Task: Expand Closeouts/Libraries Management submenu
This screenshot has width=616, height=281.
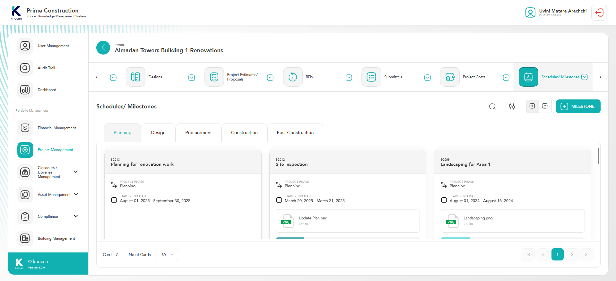Action: coord(76,172)
